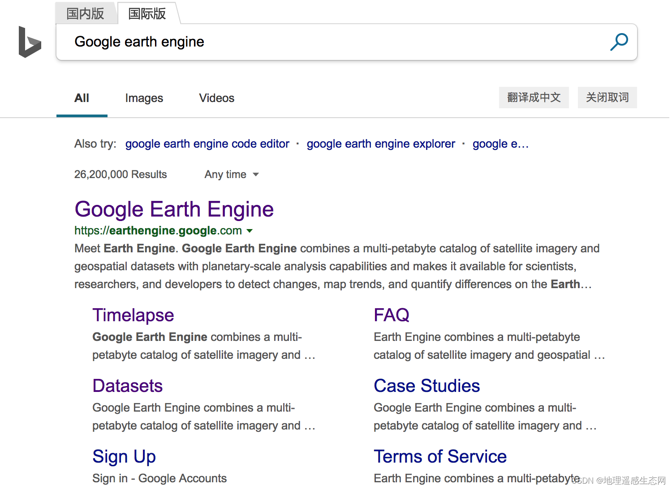Open the Sign Up sublink
The height and width of the screenshot is (489, 672).
[x=124, y=457]
